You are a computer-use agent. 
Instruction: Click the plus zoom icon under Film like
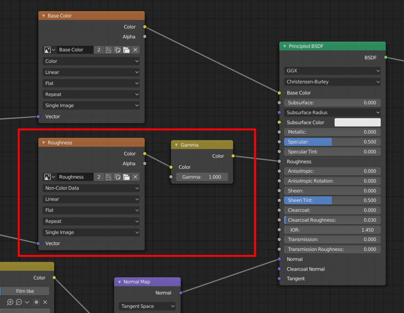point(10,302)
